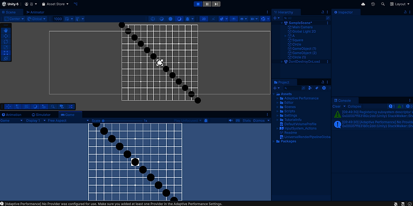This screenshot has height=206, width=413.
Task: Open the Center pivot dropdown
Action: pyautogui.click(x=14, y=19)
